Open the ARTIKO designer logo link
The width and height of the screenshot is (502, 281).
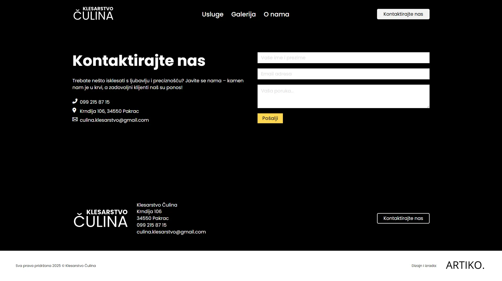465,265
